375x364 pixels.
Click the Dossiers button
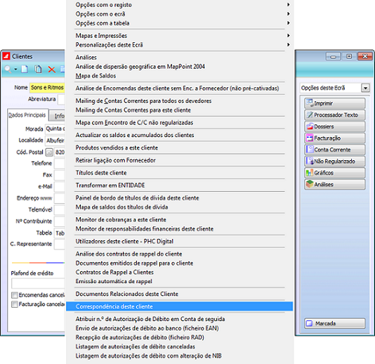[335, 126]
